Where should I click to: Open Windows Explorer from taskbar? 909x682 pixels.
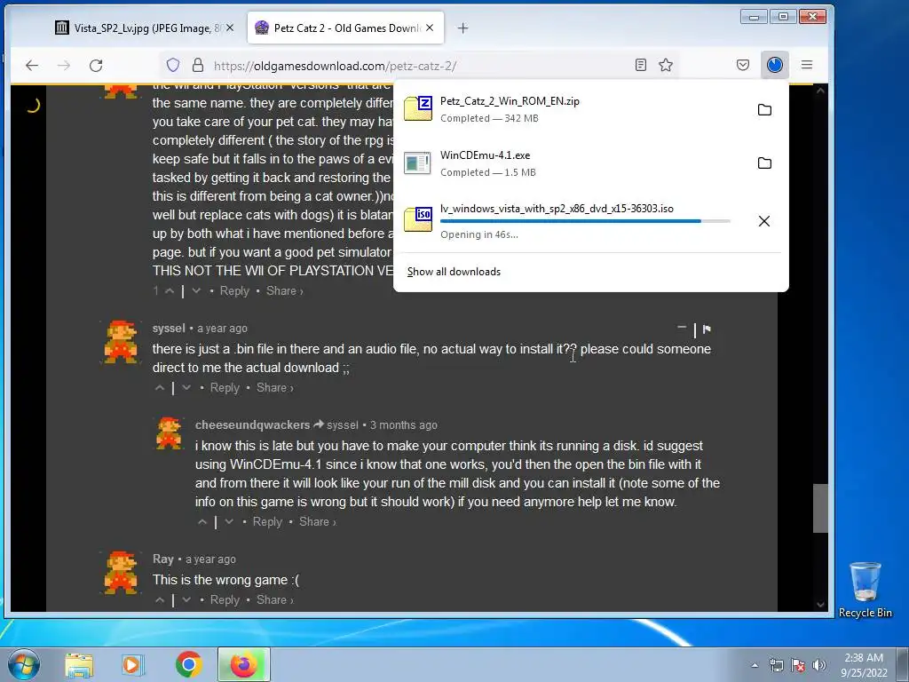79,665
